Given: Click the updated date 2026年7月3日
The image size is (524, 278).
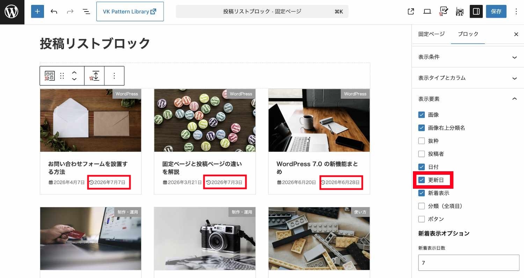Looking at the screenshot, I should (x=224, y=182).
